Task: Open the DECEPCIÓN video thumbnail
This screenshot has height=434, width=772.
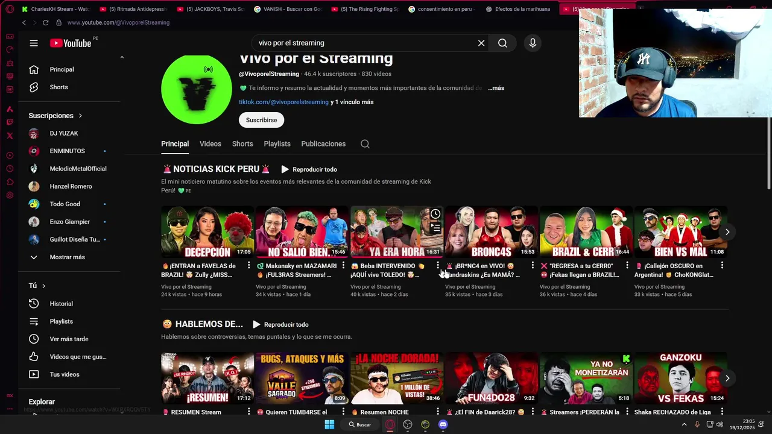Action: (207, 232)
